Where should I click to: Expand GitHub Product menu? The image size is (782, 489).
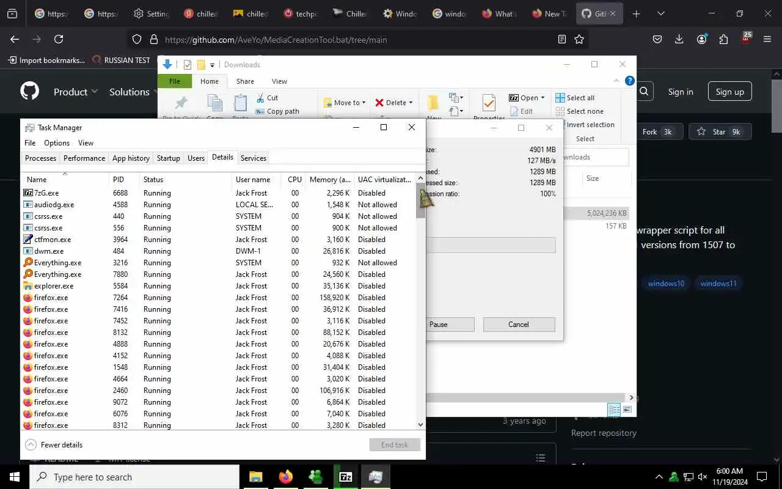76,92
